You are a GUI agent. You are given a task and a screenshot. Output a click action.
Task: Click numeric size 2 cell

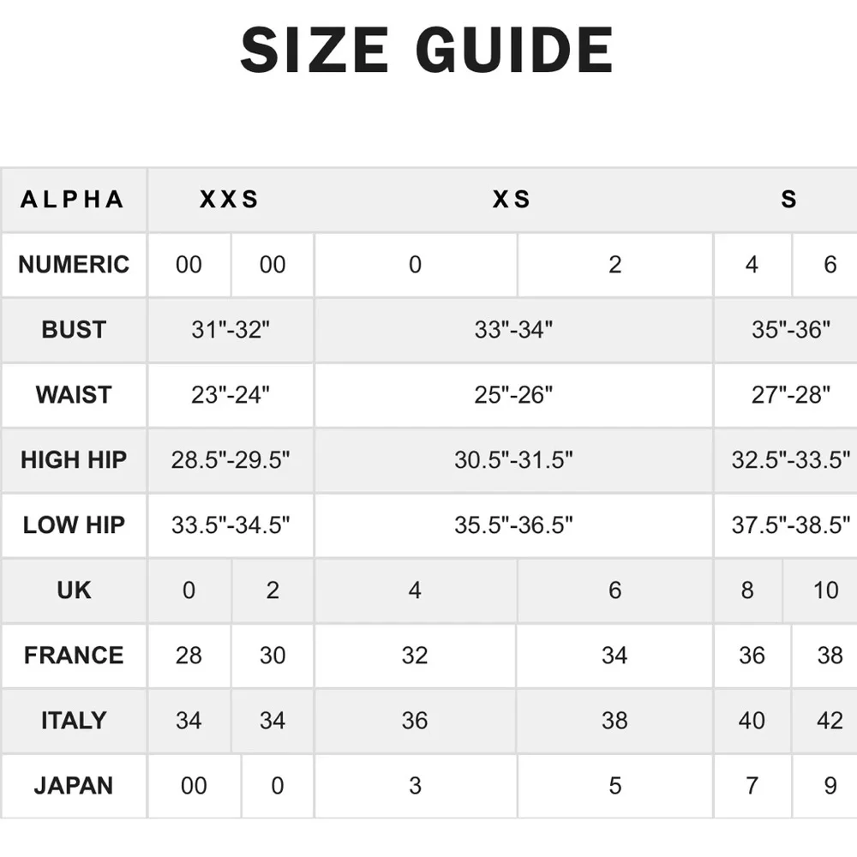point(615,265)
